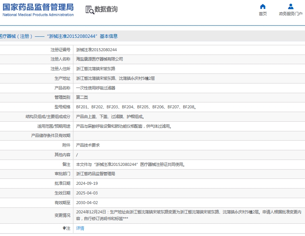The height and width of the screenshot is (236, 305).
Task: Click the 适用范围/预期用途 row label
Action: click(54, 127)
